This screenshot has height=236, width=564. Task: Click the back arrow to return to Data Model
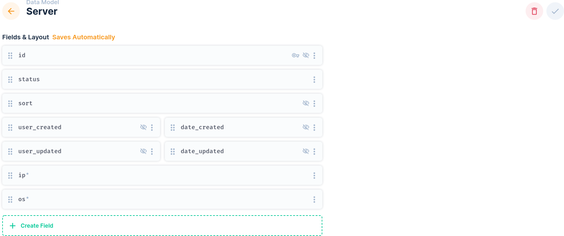click(11, 11)
